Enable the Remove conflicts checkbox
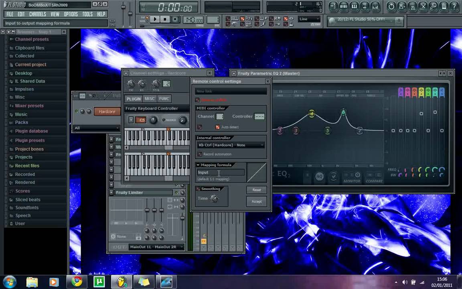This screenshot has width=462, height=289. click(x=197, y=100)
